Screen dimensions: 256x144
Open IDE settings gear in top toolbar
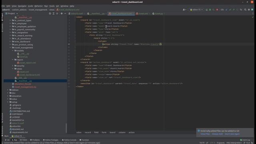249,10
